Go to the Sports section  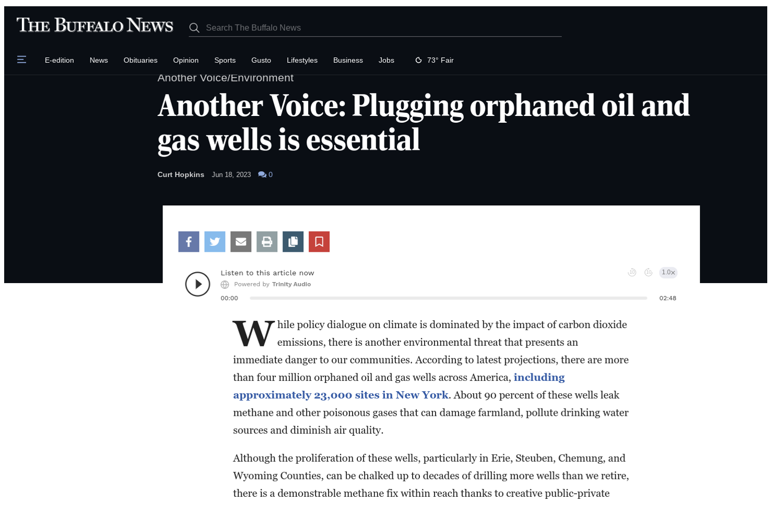(x=225, y=60)
